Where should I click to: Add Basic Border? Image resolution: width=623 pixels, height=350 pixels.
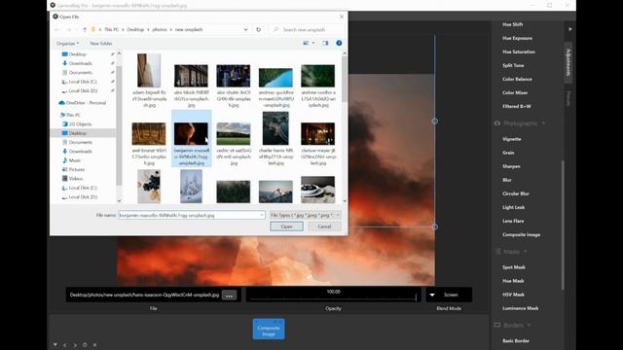(x=516, y=341)
